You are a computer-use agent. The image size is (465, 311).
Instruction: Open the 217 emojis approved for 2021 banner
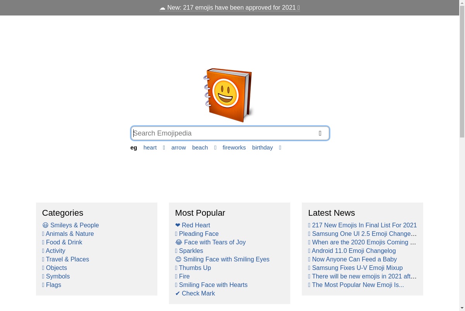tap(229, 8)
